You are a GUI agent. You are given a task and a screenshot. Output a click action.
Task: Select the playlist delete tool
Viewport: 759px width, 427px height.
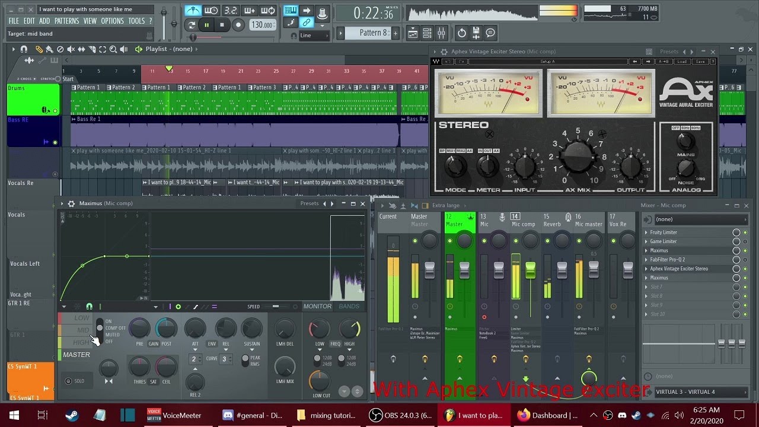coord(60,49)
